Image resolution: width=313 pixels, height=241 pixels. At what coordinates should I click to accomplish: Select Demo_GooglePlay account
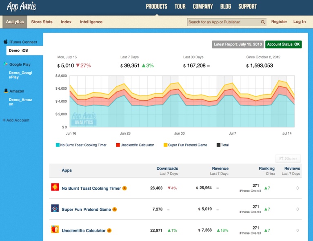coord(20,75)
